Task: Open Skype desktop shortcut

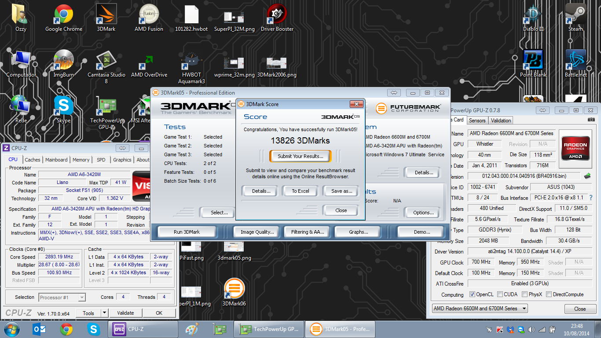Action: click(x=64, y=109)
